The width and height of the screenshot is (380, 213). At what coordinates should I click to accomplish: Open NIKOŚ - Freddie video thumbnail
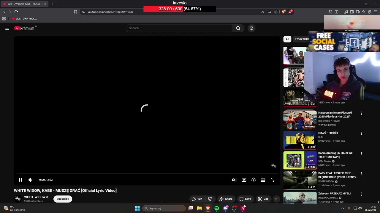coord(300,140)
